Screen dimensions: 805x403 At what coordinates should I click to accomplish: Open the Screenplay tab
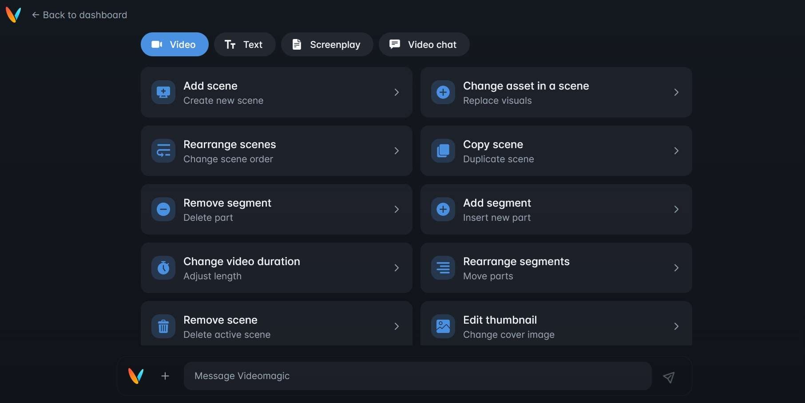click(327, 44)
